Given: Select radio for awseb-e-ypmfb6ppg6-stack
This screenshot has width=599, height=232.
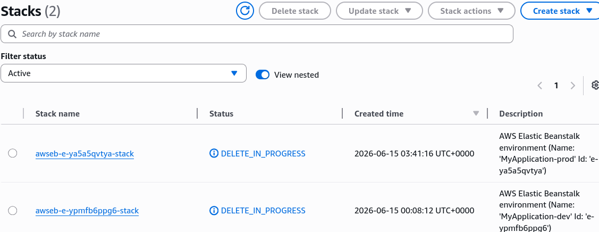Looking at the screenshot, I should [x=13, y=210].
